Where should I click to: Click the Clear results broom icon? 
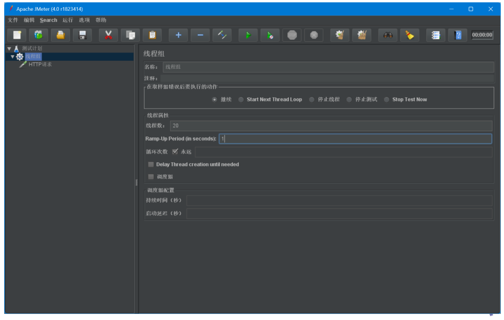340,35
